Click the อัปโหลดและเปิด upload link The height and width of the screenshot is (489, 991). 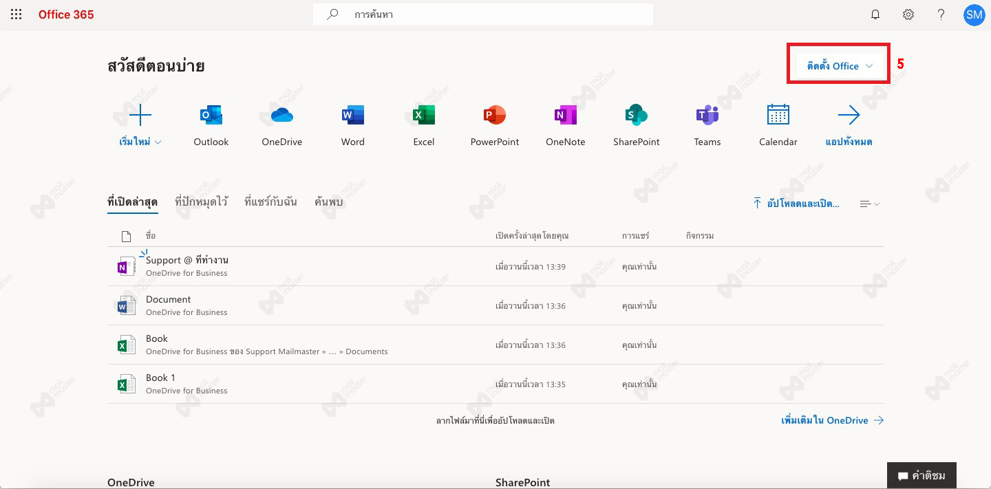796,204
